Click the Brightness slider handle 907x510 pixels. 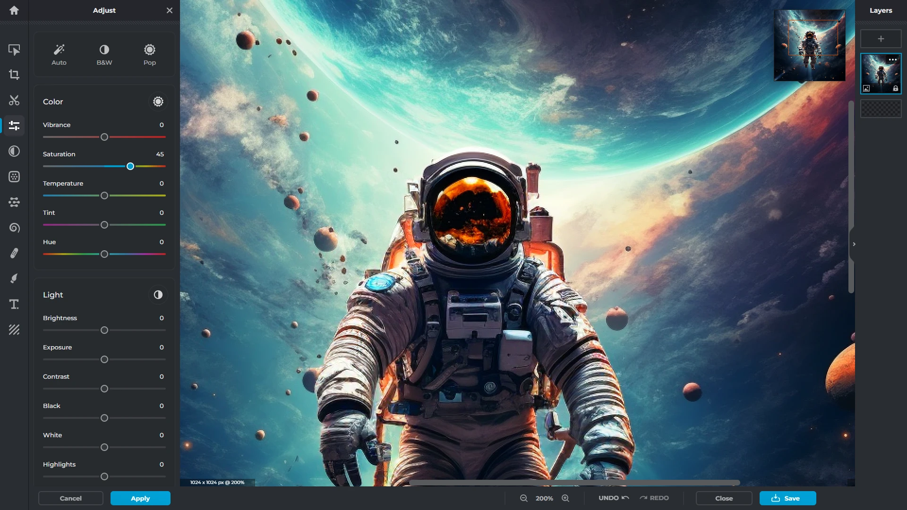pos(104,330)
